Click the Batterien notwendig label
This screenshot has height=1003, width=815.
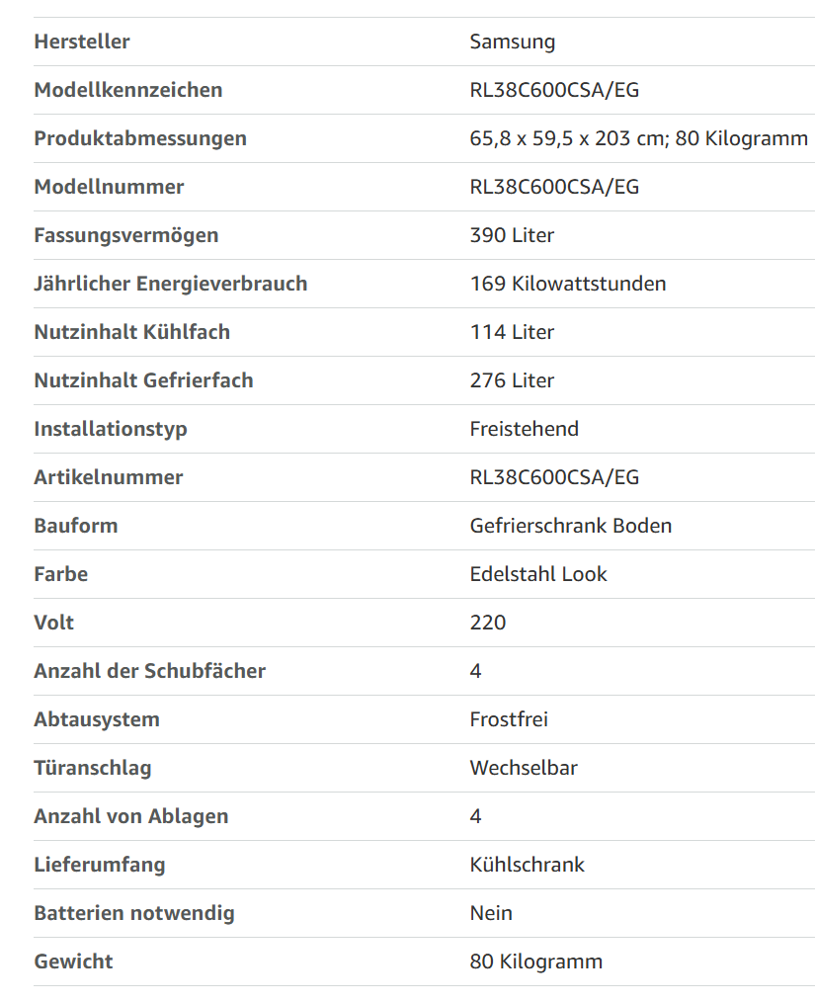pos(134,913)
